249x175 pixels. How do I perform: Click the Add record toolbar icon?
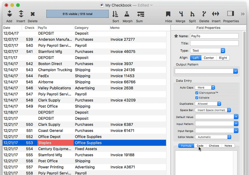pyautogui.click(x=9, y=14)
